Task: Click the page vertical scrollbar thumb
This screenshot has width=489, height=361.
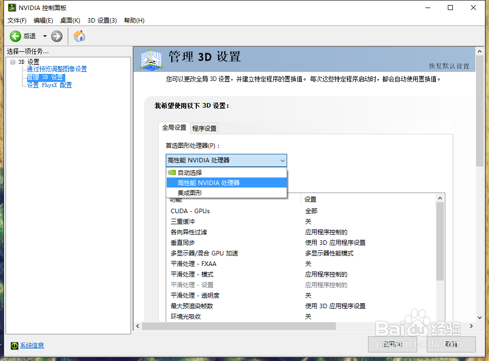Action: point(479,111)
